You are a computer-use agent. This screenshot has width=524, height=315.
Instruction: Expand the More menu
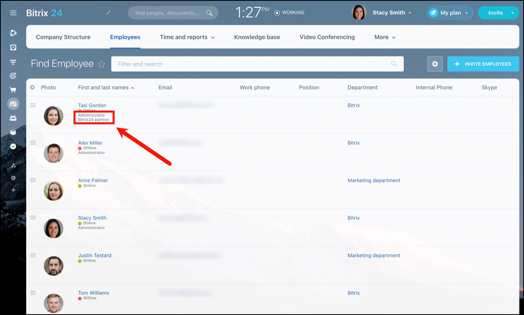(x=385, y=37)
